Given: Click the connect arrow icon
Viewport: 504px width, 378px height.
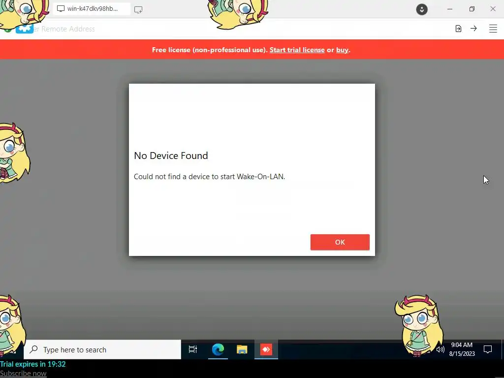Looking at the screenshot, I should tap(473, 28).
